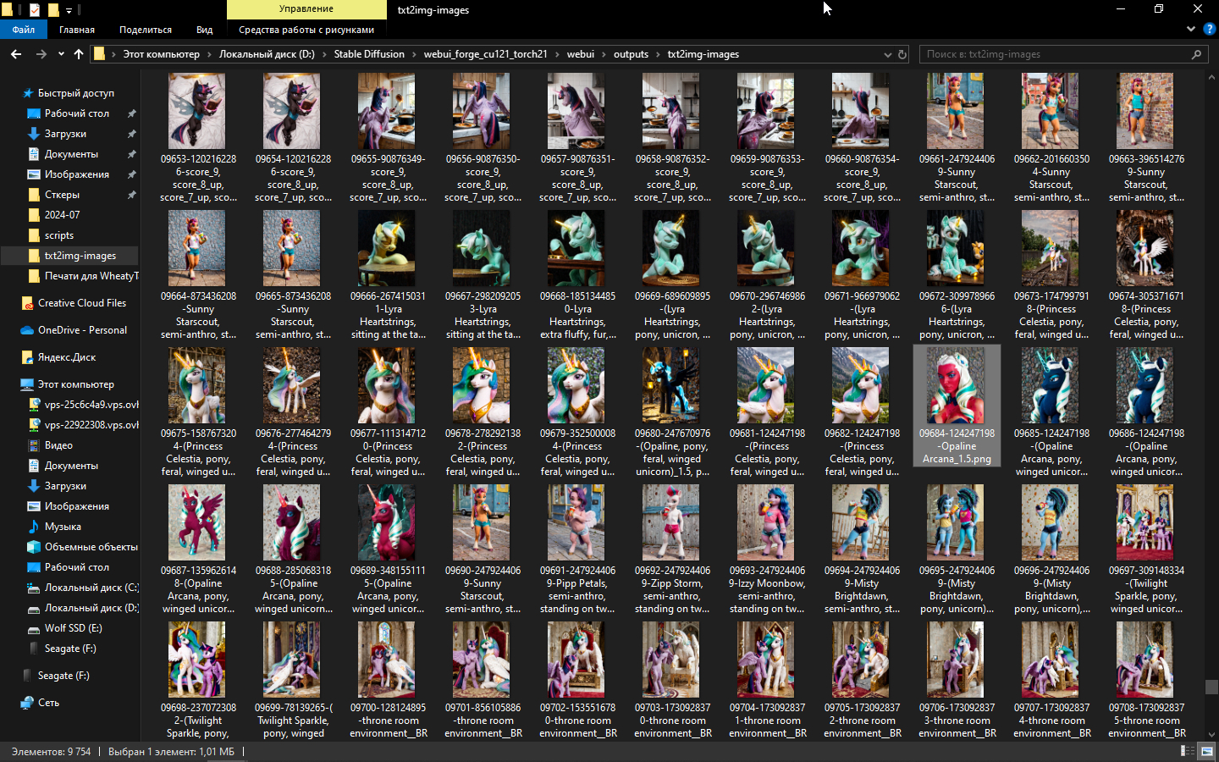
Task: Open the Файл menu tab
Action: pyautogui.click(x=24, y=30)
